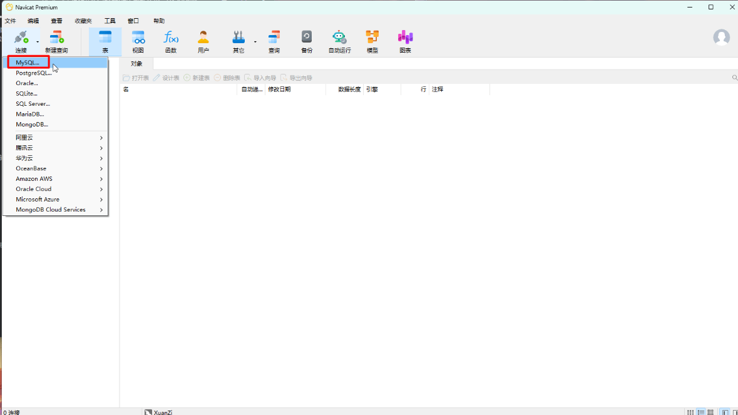The height and width of the screenshot is (415, 738).
Task: Expand the 腾讯云 submenu
Action: tap(56, 148)
